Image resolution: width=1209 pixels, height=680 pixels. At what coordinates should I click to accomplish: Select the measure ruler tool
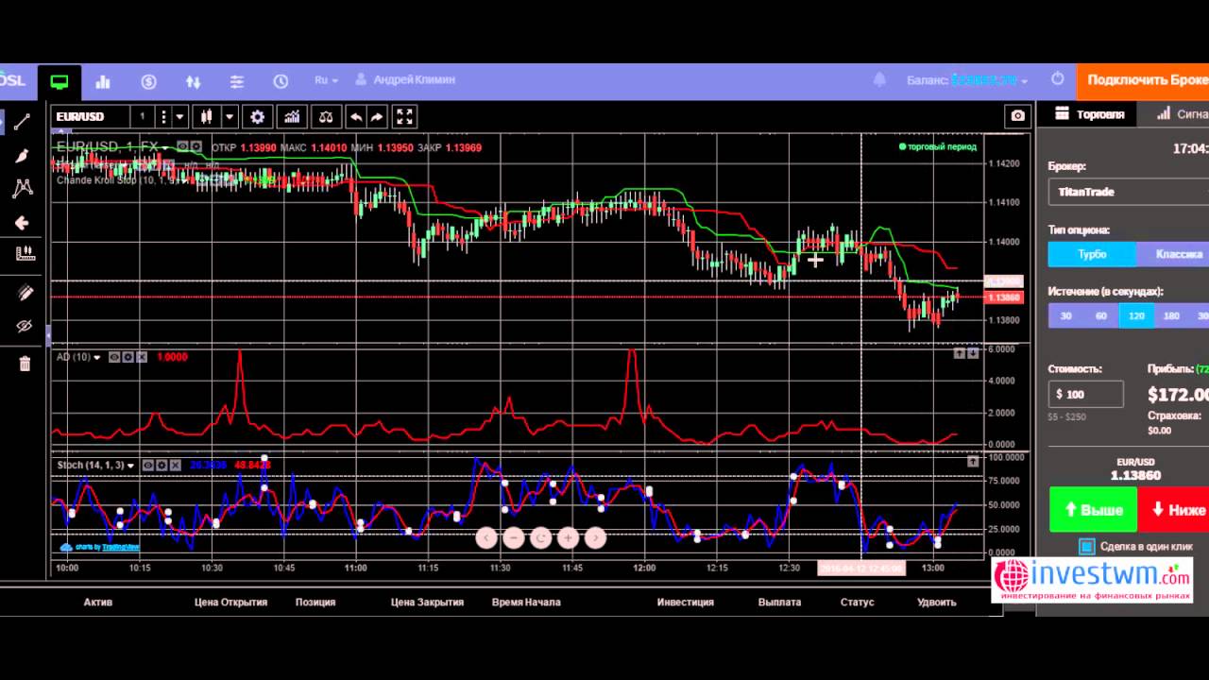[25, 253]
